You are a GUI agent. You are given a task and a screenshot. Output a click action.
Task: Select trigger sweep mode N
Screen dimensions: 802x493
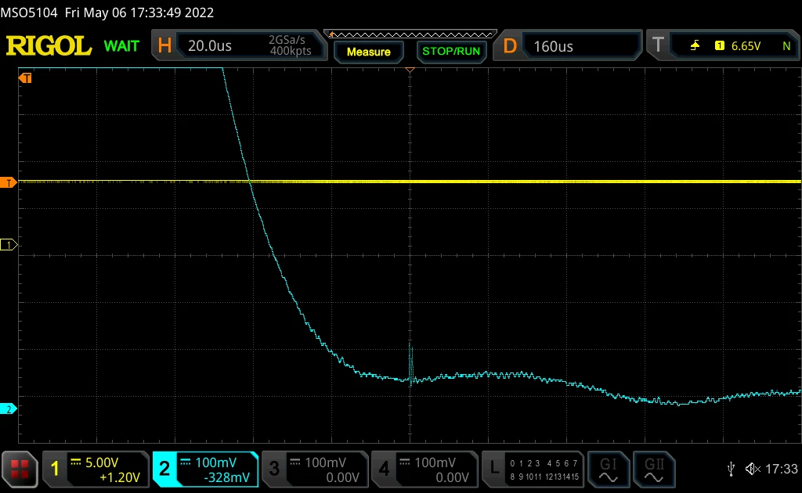[786, 46]
